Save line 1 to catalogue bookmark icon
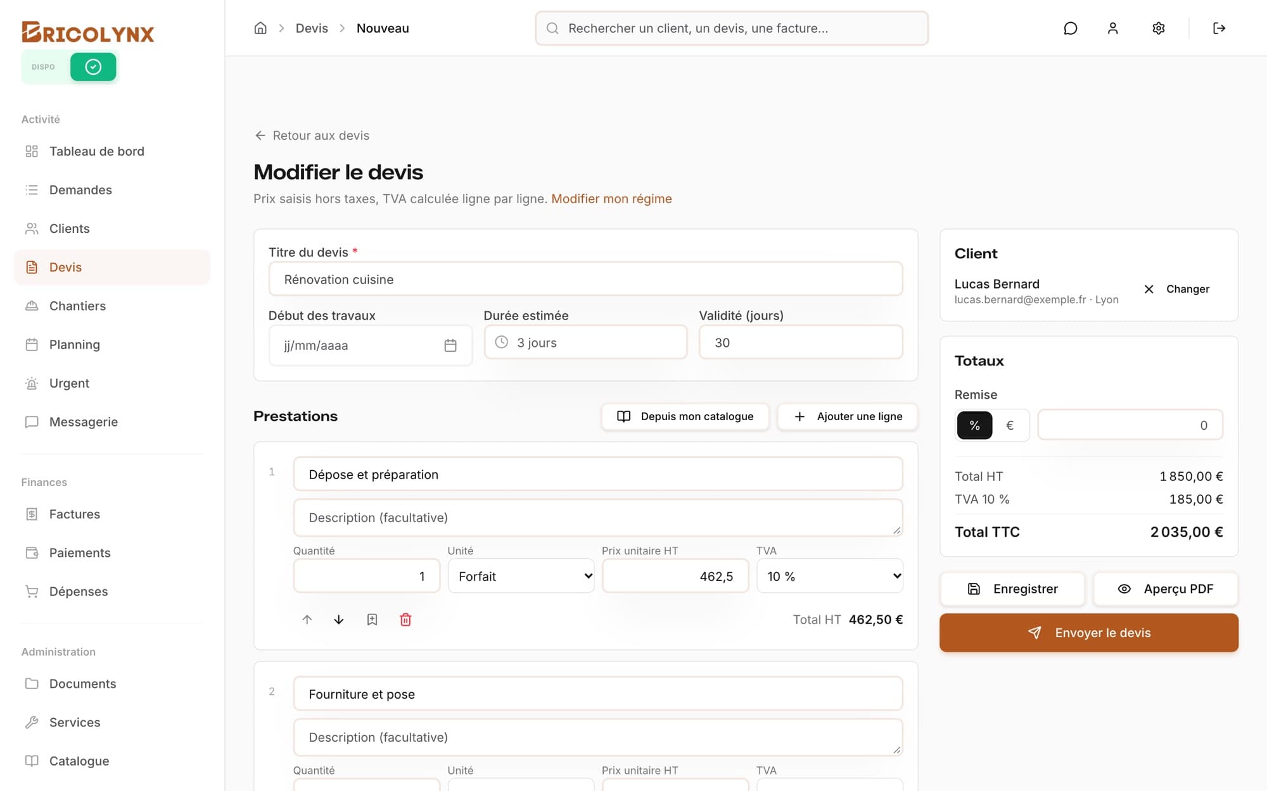Image resolution: width=1267 pixels, height=791 pixels. pos(372,620)
